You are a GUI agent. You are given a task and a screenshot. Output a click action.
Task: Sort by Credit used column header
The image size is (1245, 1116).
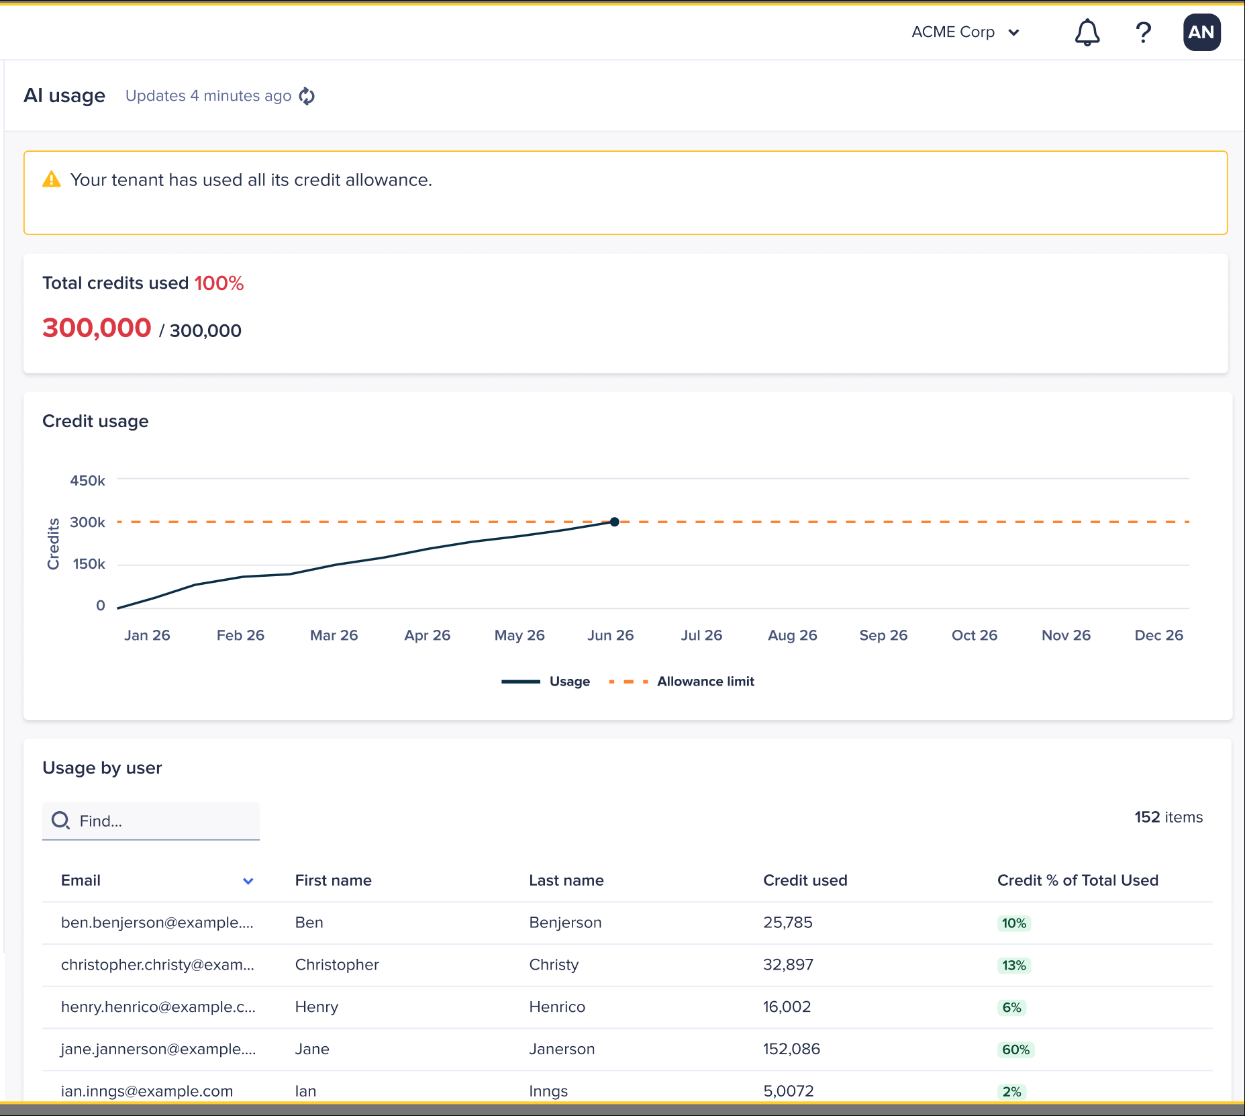coord(805,880)
